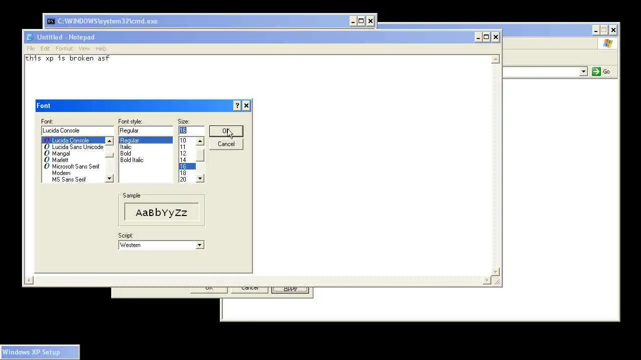Click the Windows flag logo in background window
The image size is (641, 360).
(x=608, y=43)
